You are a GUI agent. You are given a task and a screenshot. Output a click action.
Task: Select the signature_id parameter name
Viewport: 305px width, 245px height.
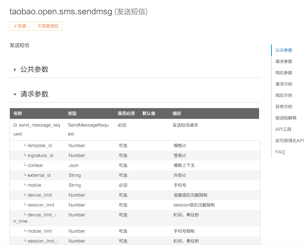tap(40, 156)
